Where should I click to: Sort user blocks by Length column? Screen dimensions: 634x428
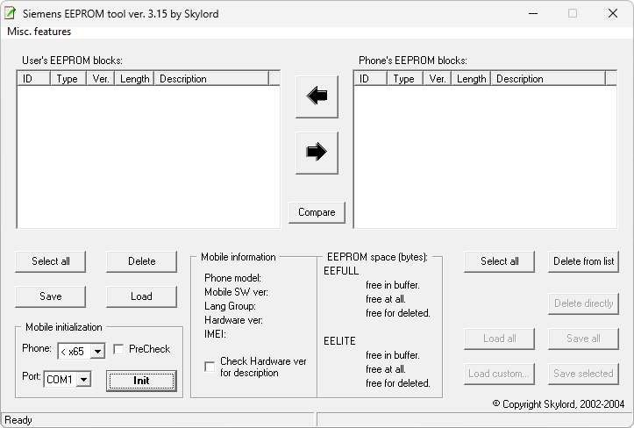click(135, 78)
